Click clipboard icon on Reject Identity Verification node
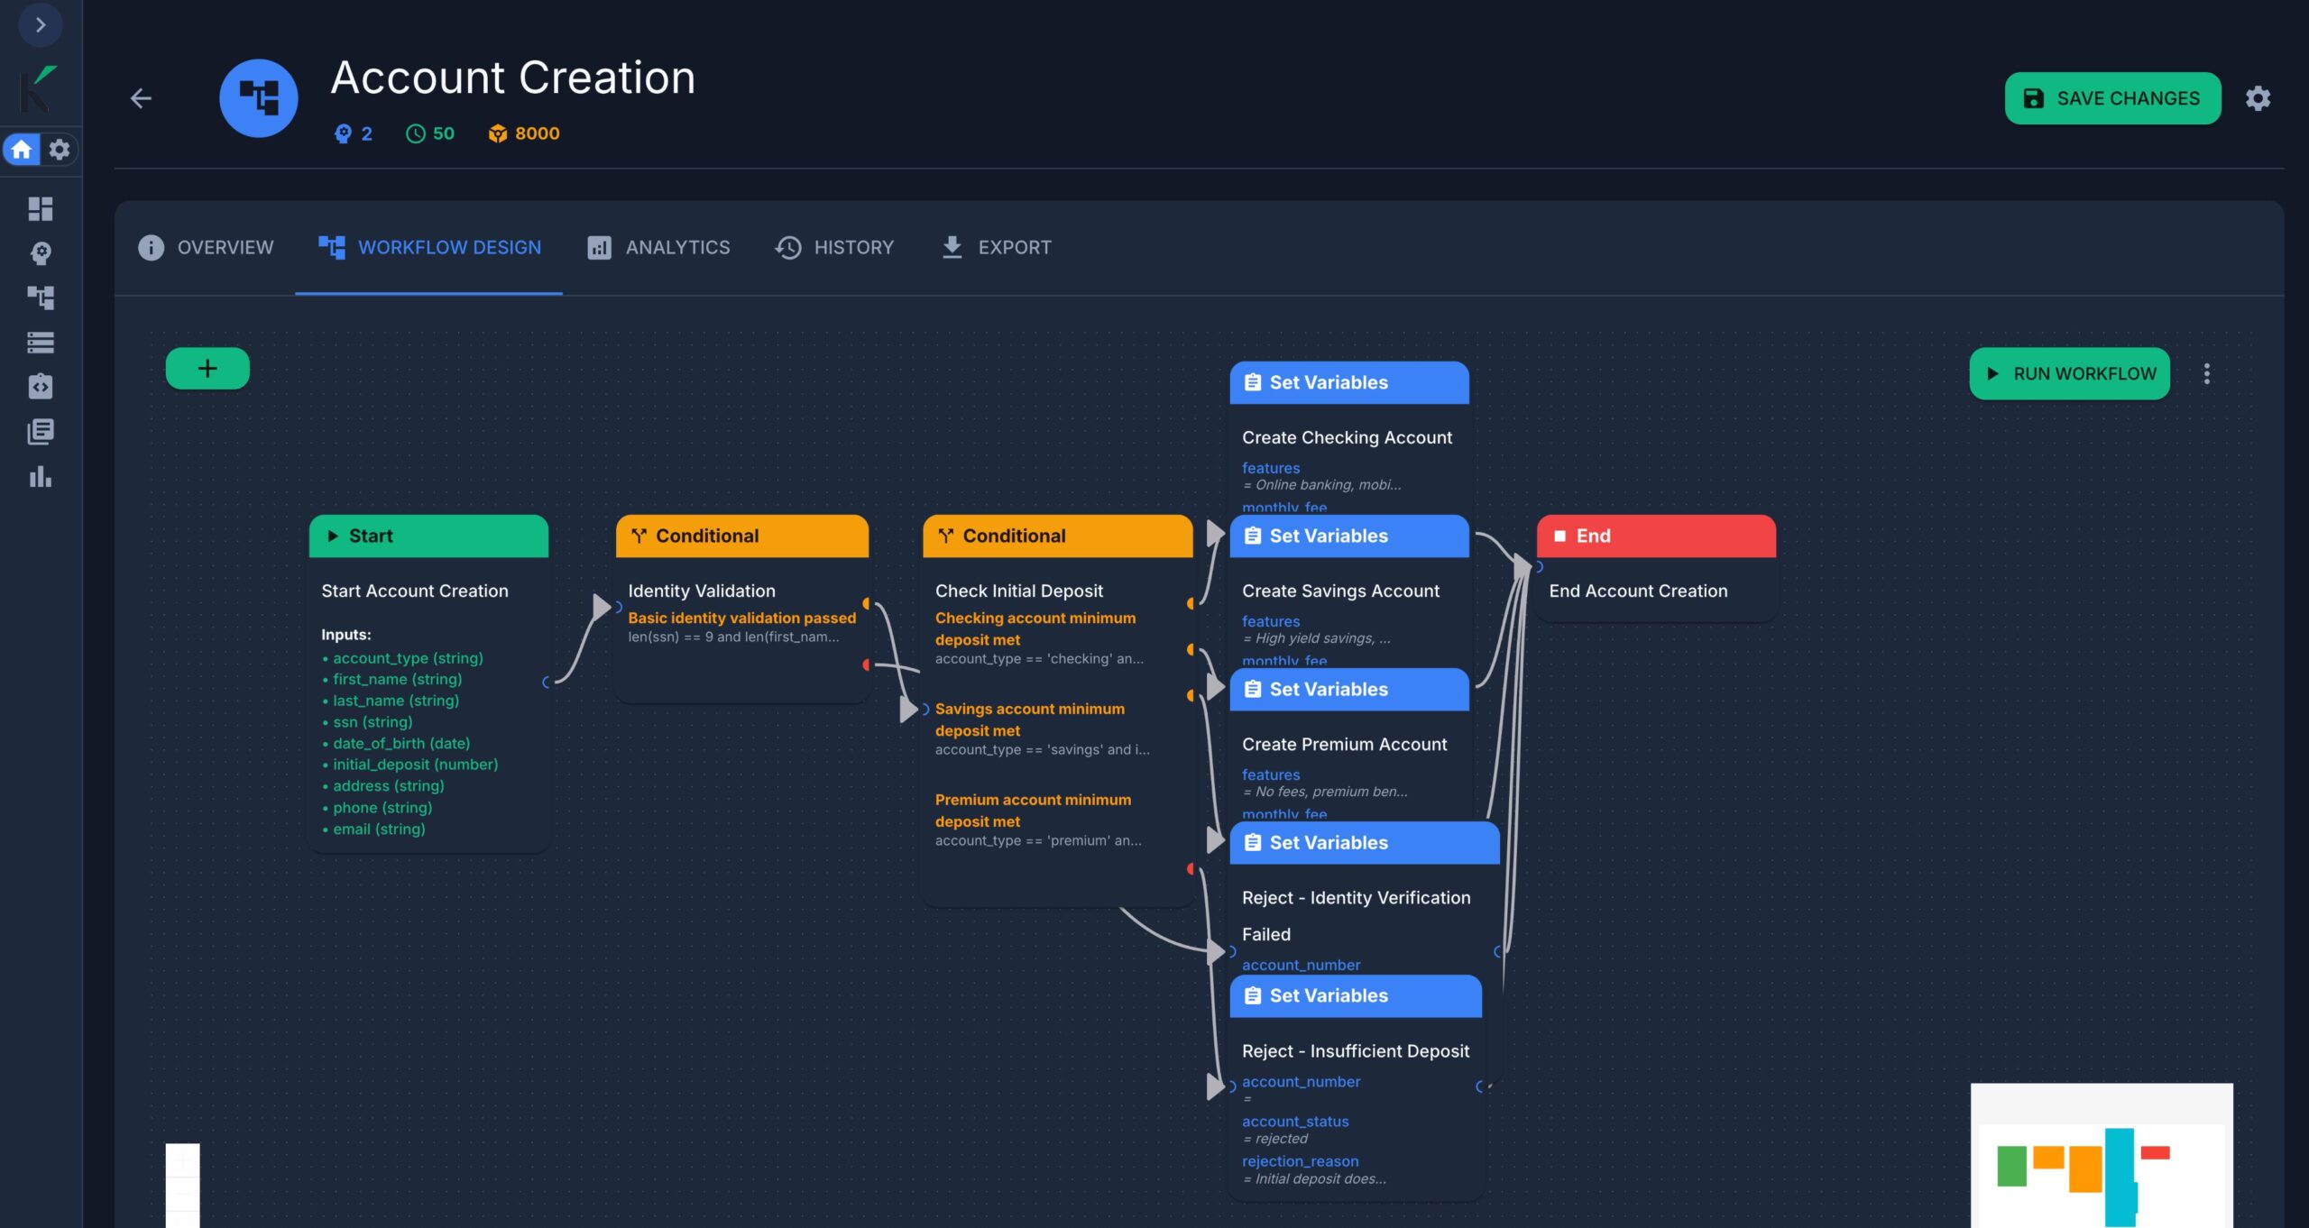Viewport: 2309px width, 1228px height. (x=1253, y=842)
